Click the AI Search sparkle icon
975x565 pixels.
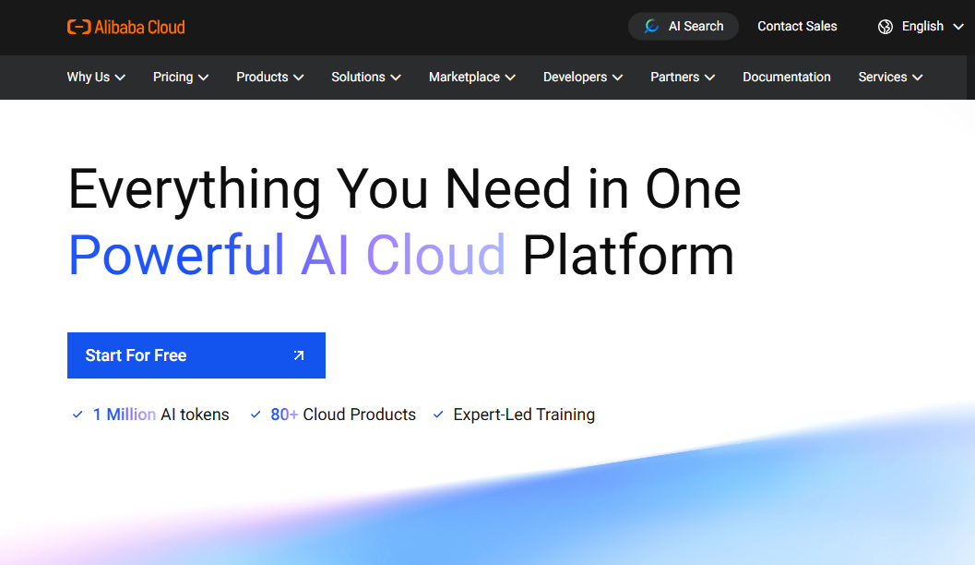651,26
